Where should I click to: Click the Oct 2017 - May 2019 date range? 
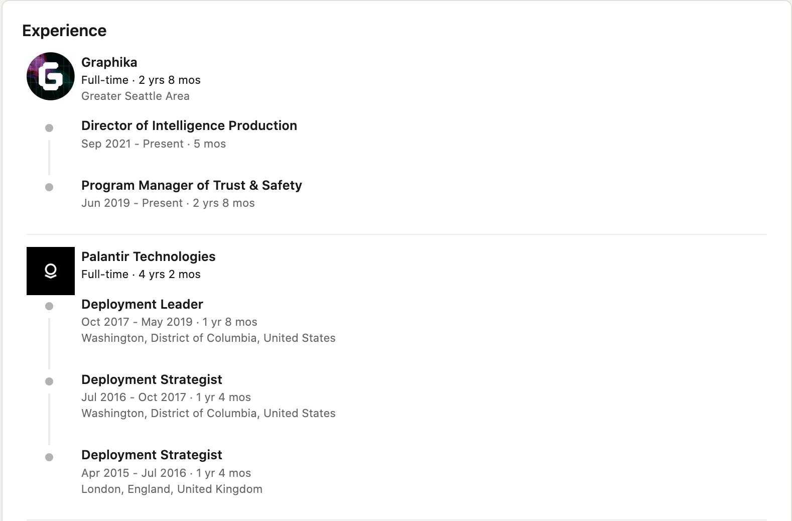point(137,322)
